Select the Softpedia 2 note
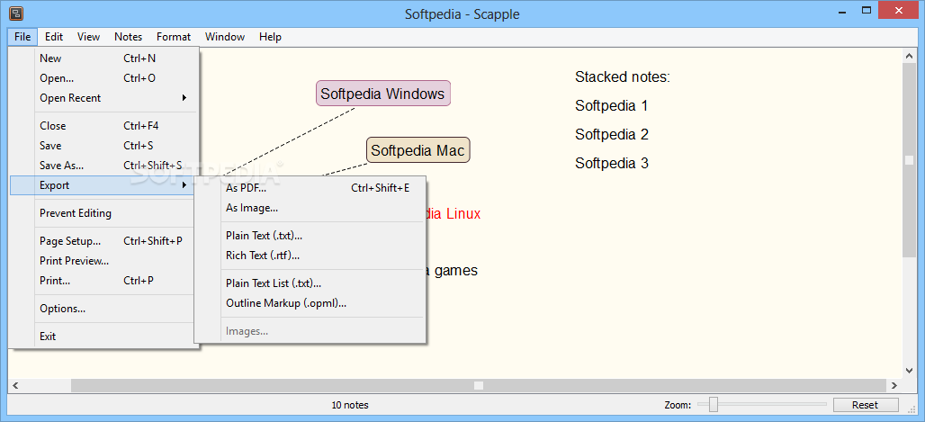Viewport: 925px width, 422px height. click(x=612, y=134)
